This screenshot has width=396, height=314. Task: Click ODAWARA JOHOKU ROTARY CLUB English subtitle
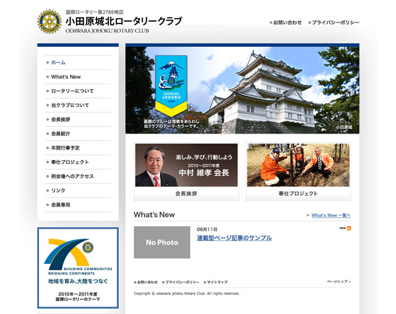coord(107,31)
